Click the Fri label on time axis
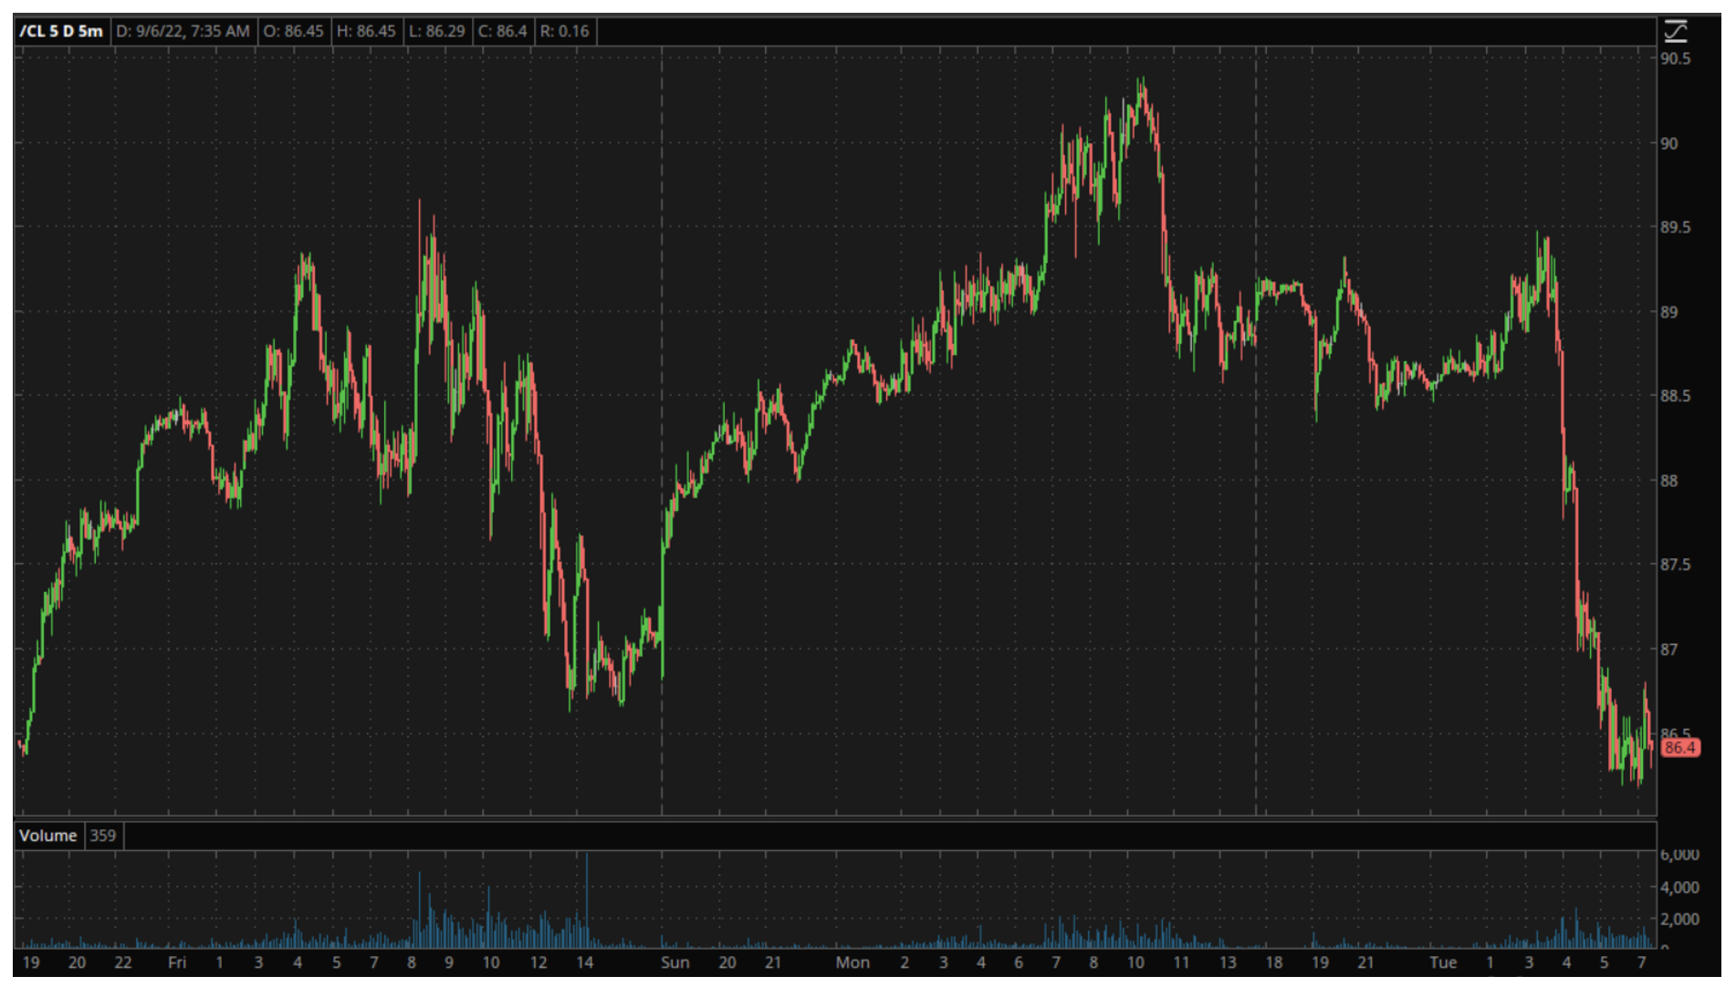This screenshot has width=1736, height=987. pos(177,962)
